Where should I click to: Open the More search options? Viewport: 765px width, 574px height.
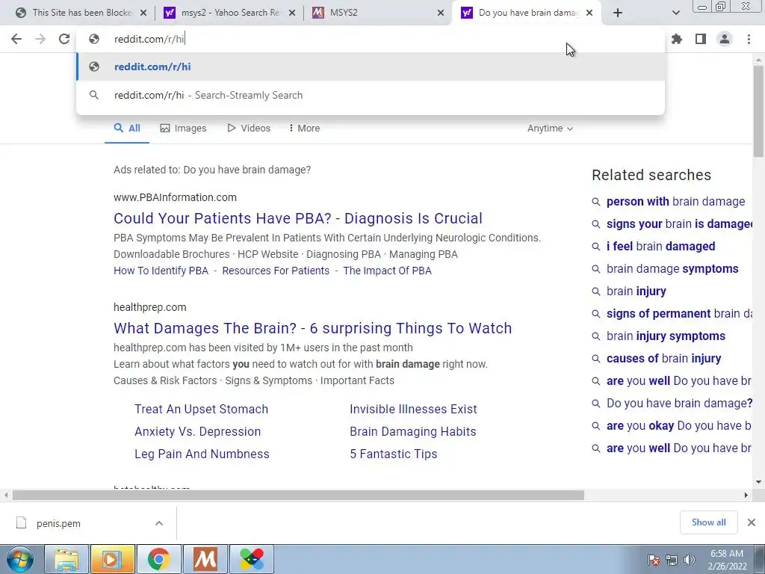305,129
